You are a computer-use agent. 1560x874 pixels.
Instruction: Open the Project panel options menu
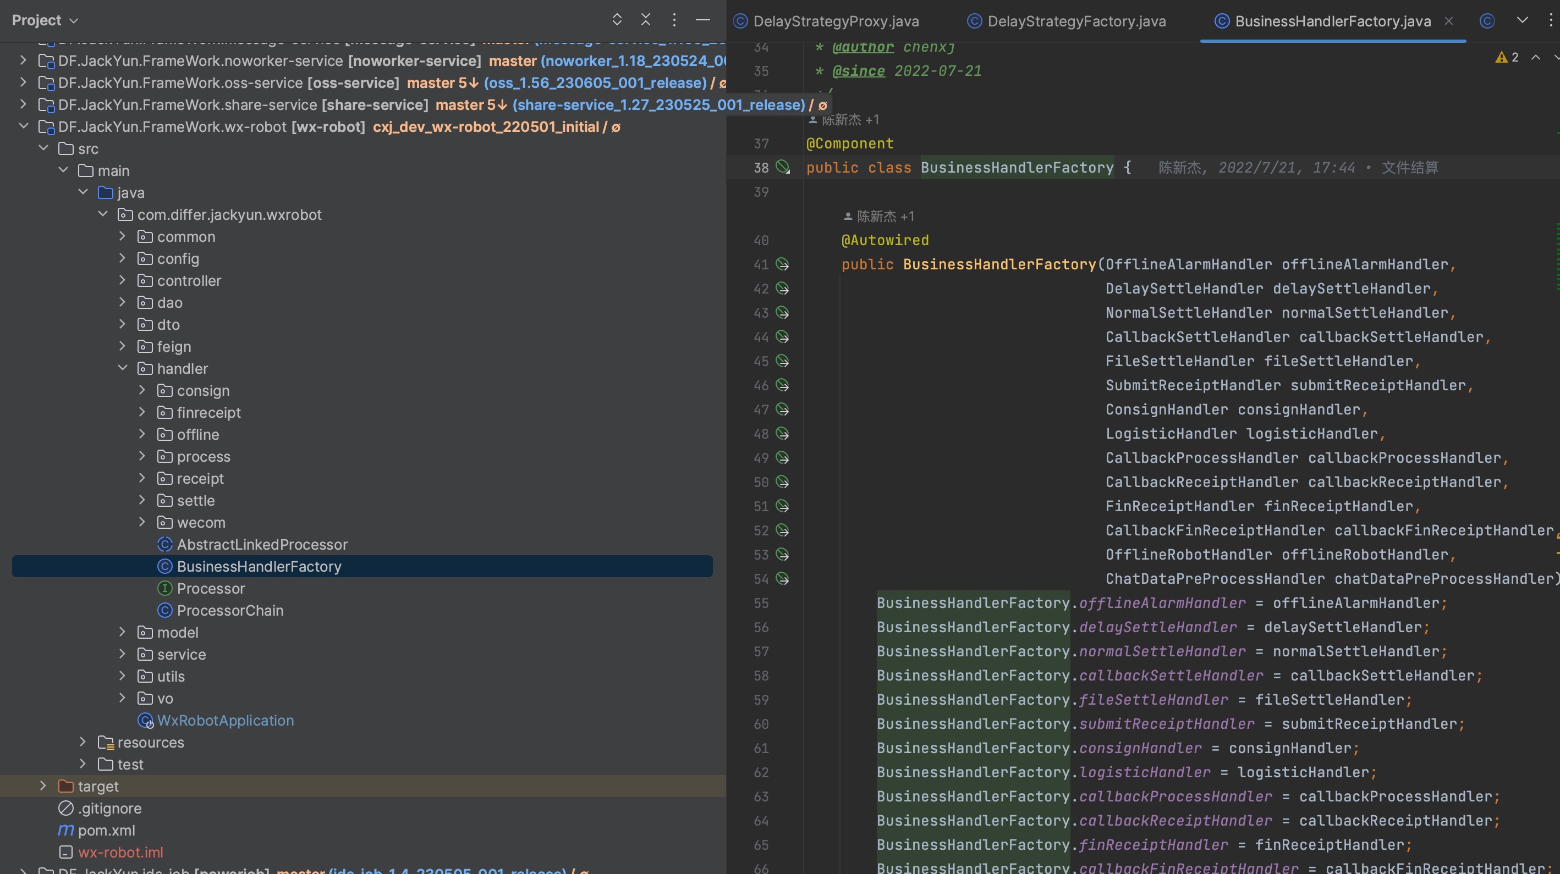674,20
